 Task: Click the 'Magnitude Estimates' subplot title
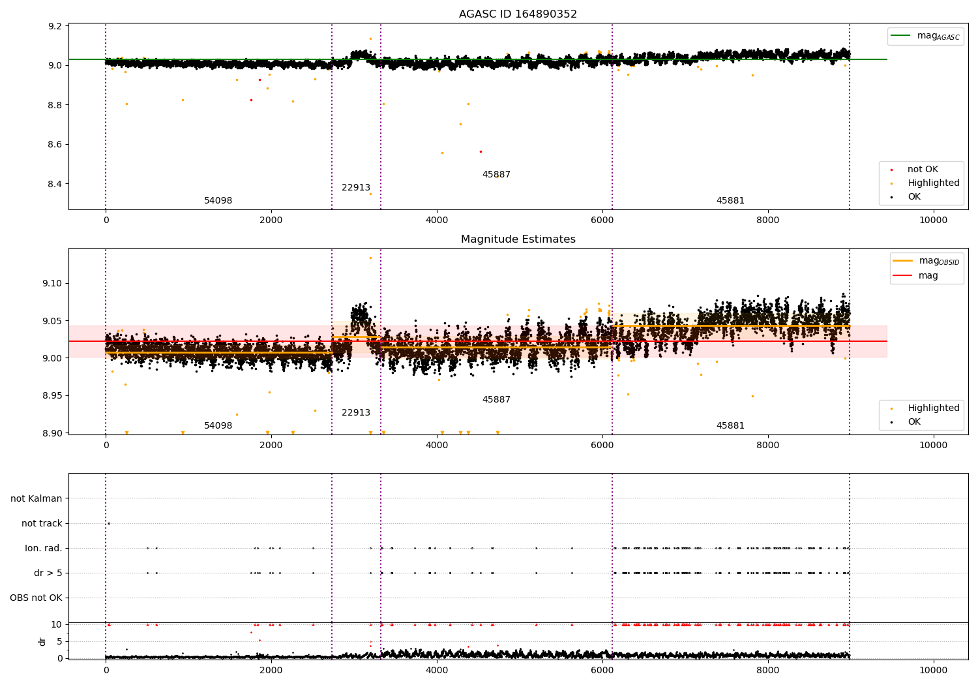pyautogui.click(x=518, y=239)
